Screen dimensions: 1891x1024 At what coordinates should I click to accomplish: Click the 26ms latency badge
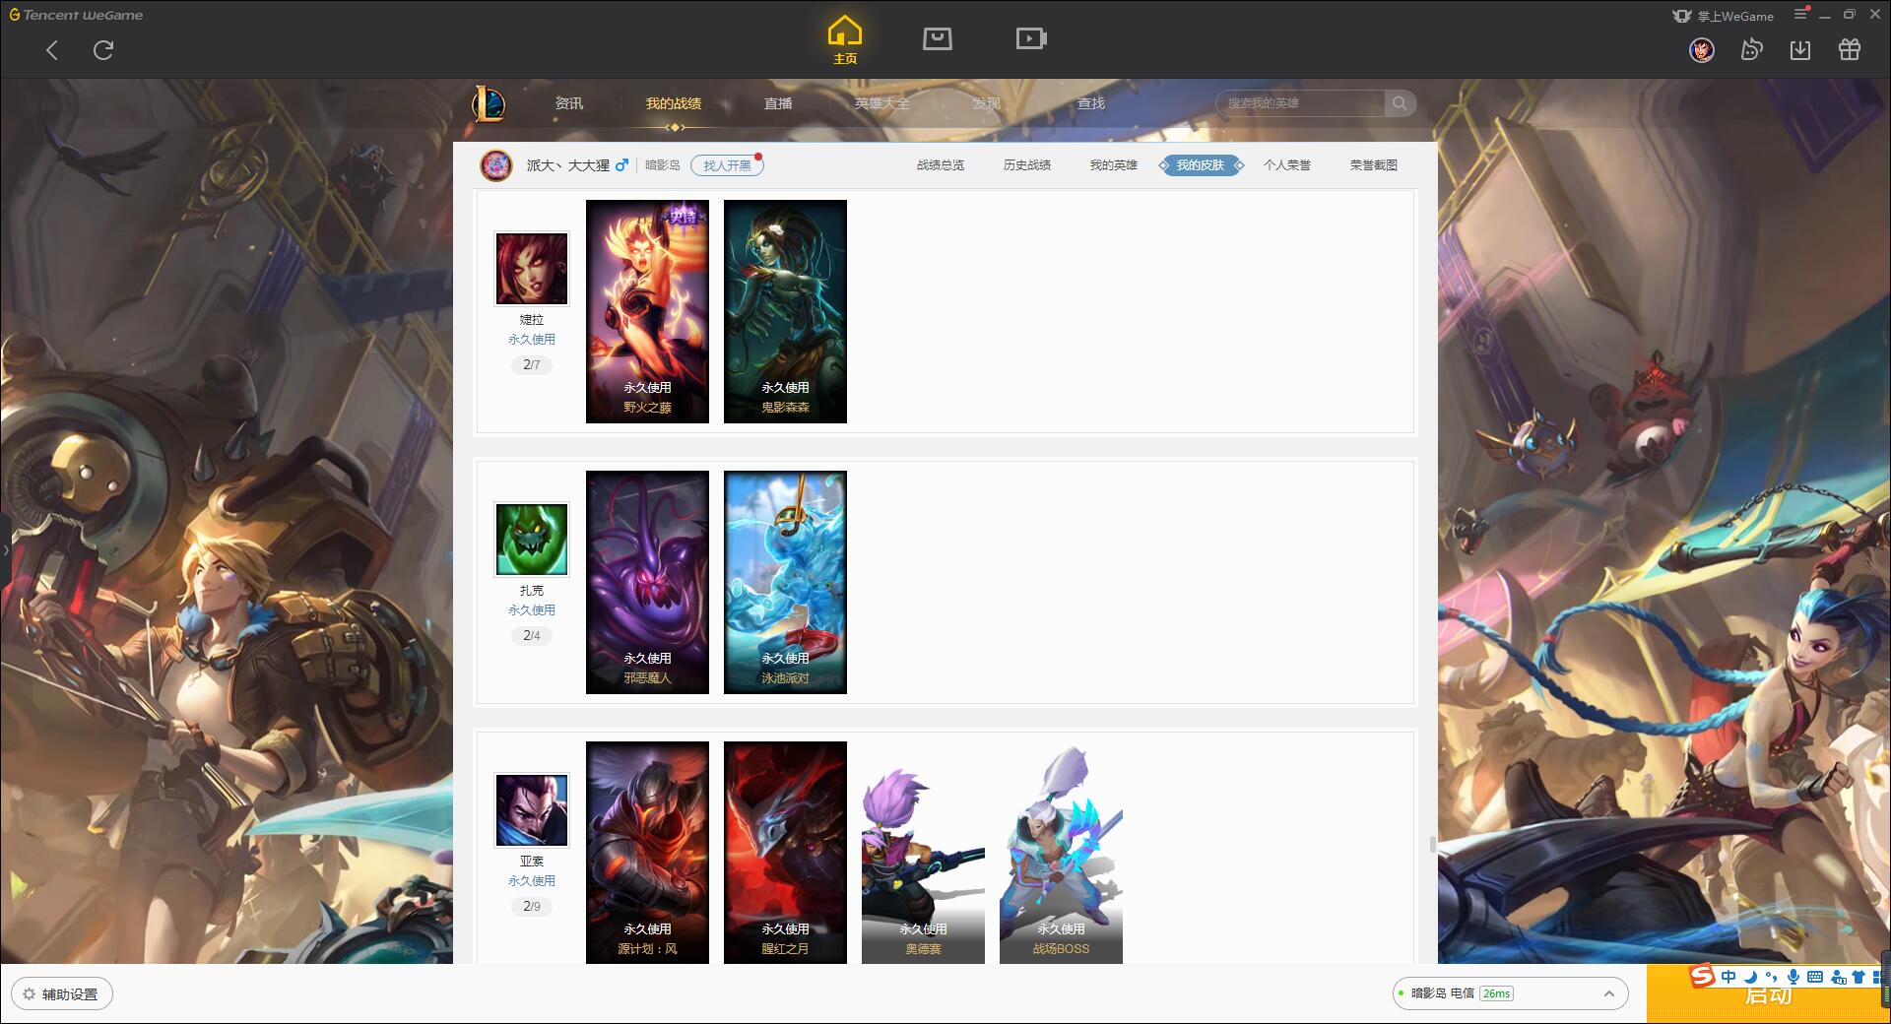pyautogui.click(x=1496, y=993)
